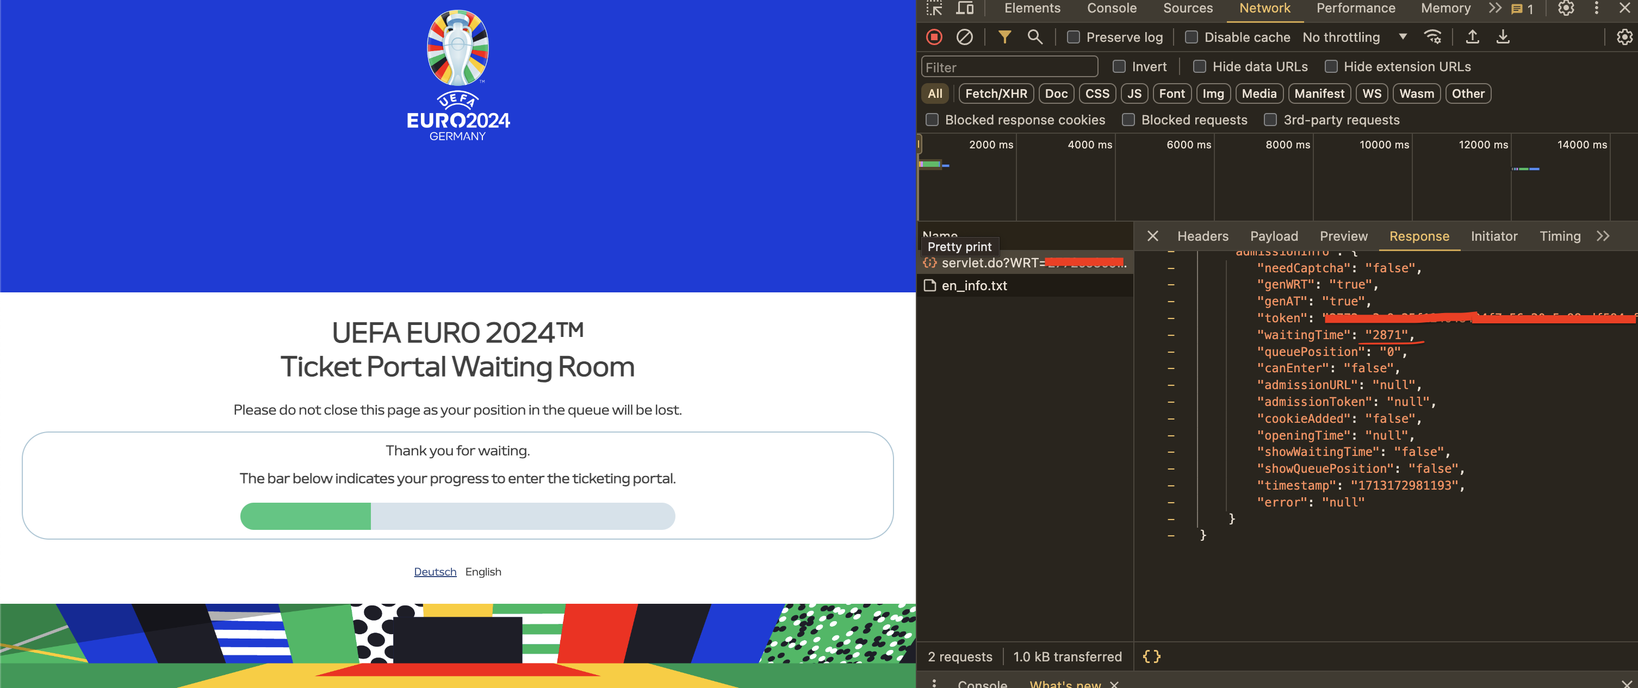Search within network requests
Viewport: 1638px width, 688px height.
pyautogui.click(x=1034, y=37)
